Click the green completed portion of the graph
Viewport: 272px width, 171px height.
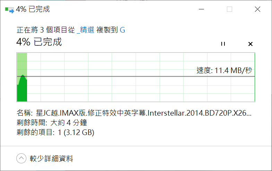[22, 90]
